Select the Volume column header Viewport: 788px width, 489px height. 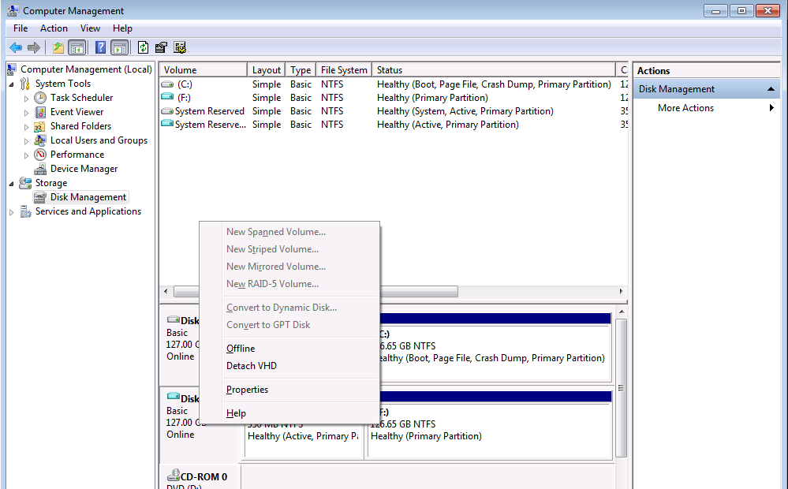point(203,69)
